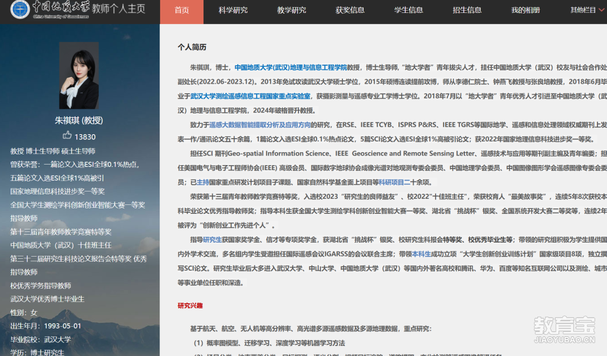Visit the 遥感大数据智能提取分析及应用方向 link
This screenshot has width=607, height=356.
pyautogui.click(x=260, y=125)
